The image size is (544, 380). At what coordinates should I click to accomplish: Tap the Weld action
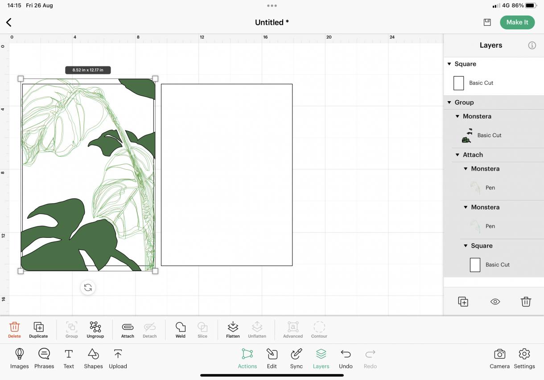(x=181, y=330)
